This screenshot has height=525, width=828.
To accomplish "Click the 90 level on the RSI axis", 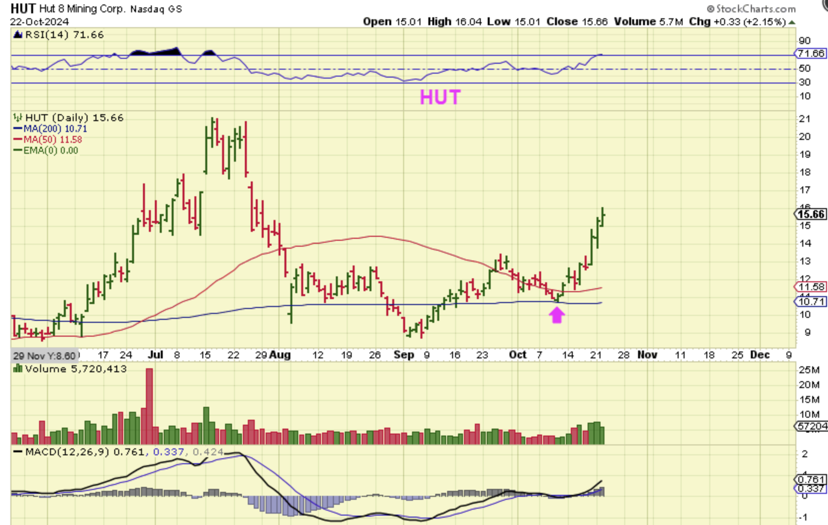I will [805, 41].
